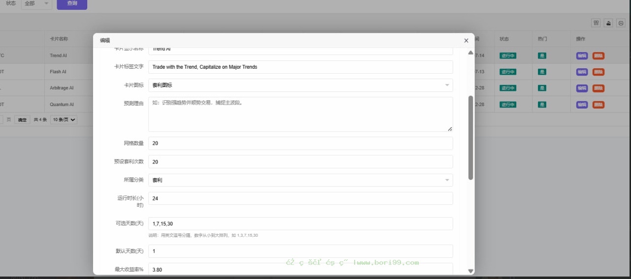The image size is (631, 279).
Task: Click 编辑 button in Arbitrage AI row
Action: 582,88
